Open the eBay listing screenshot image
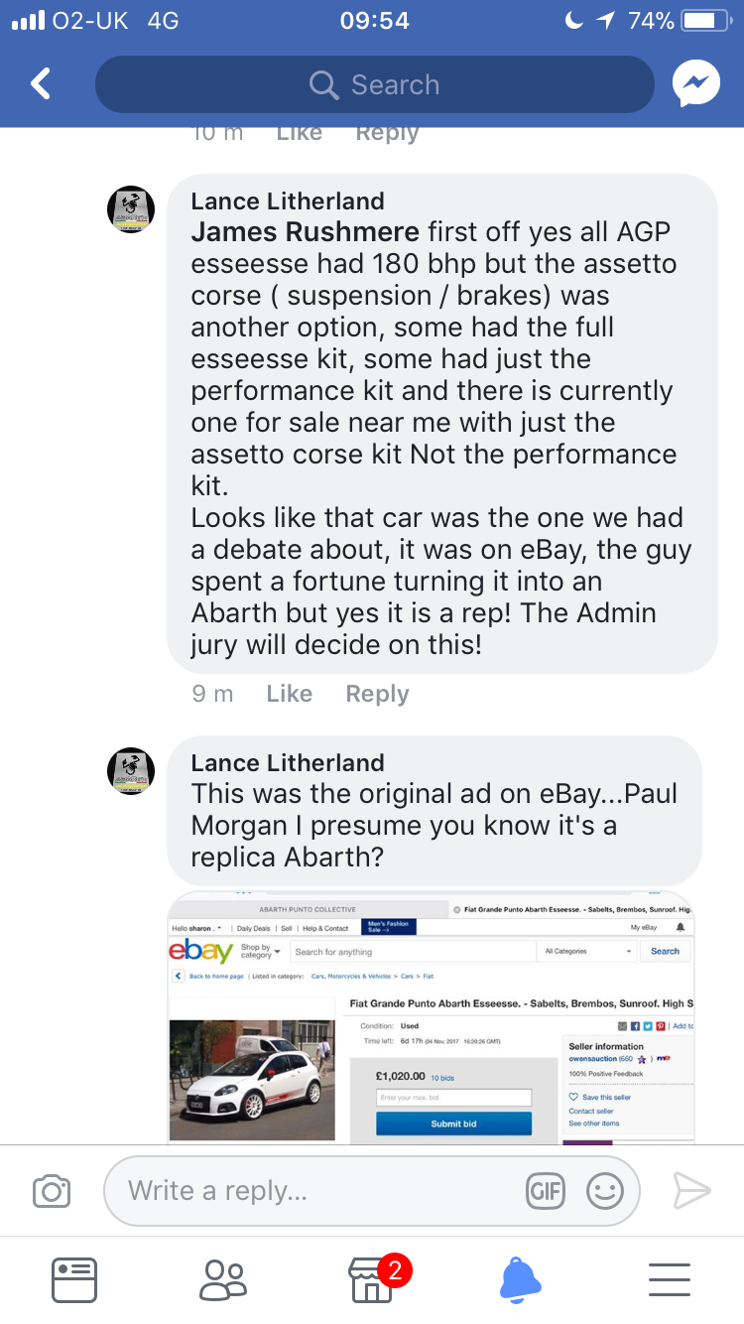The image size is (744, 1324). (x=431, y=1017)
